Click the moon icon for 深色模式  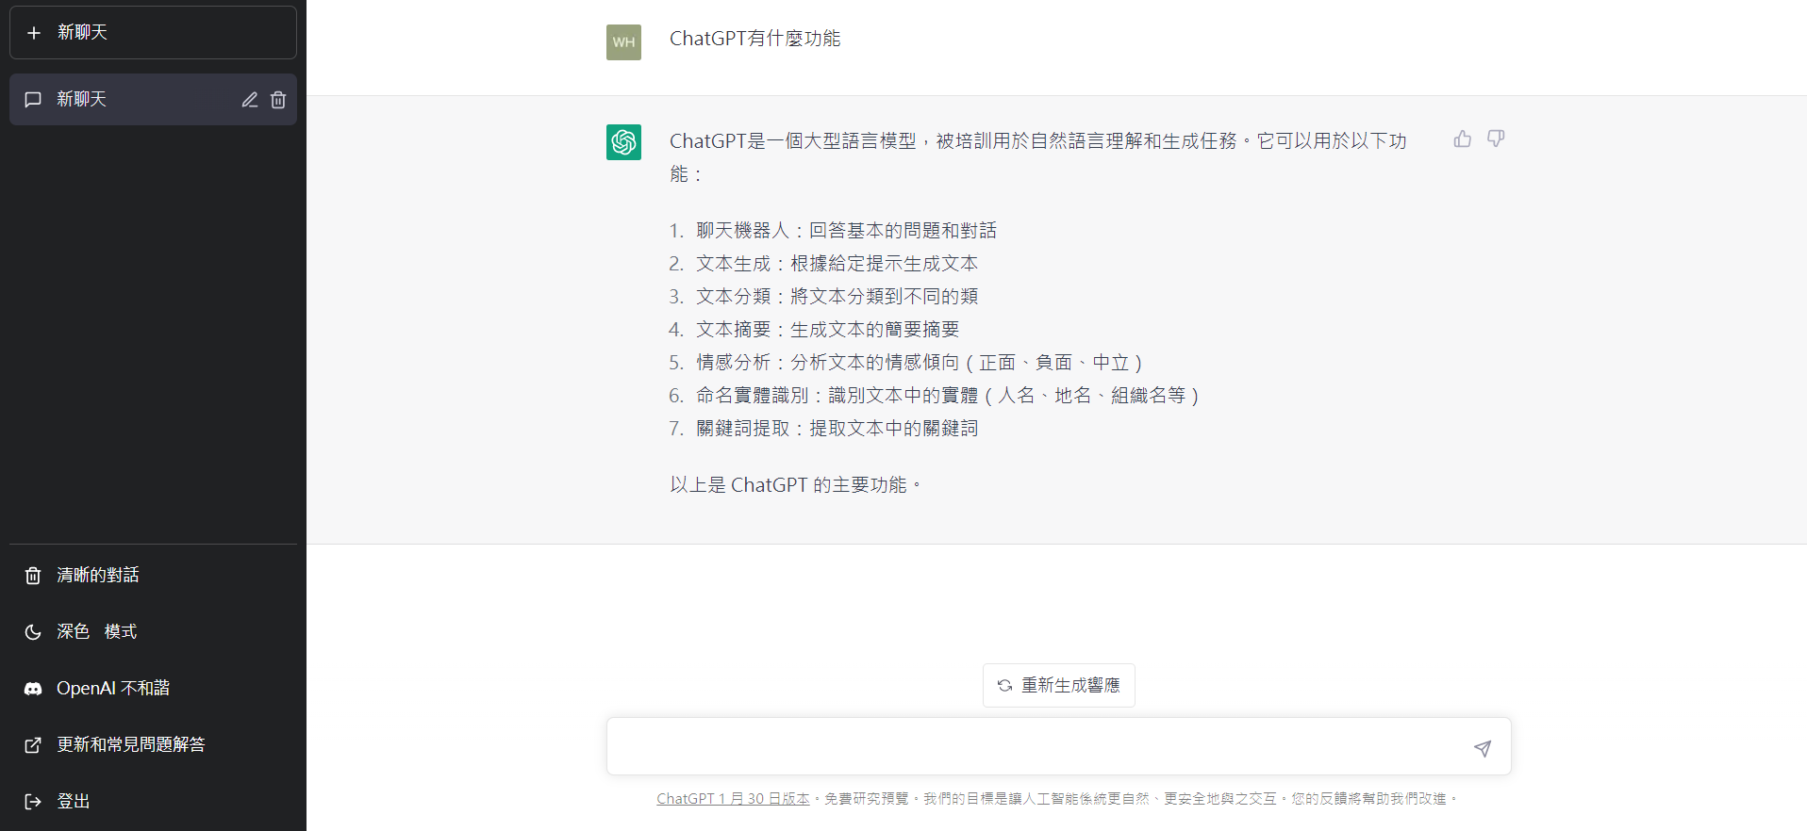point(33,632)
